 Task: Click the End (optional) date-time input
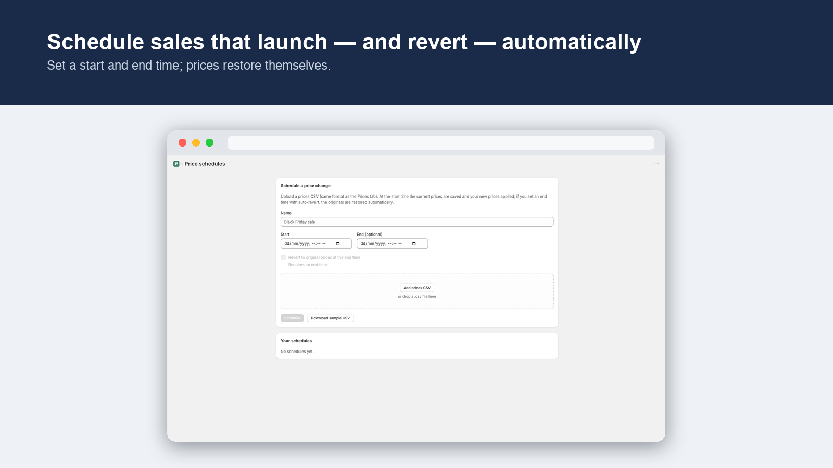click(393, 243)
